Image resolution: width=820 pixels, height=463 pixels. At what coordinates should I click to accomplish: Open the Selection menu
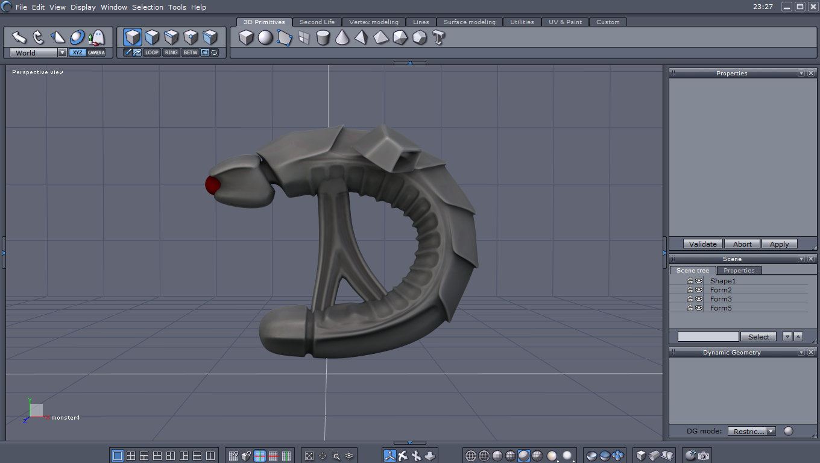tap(148, 7)
